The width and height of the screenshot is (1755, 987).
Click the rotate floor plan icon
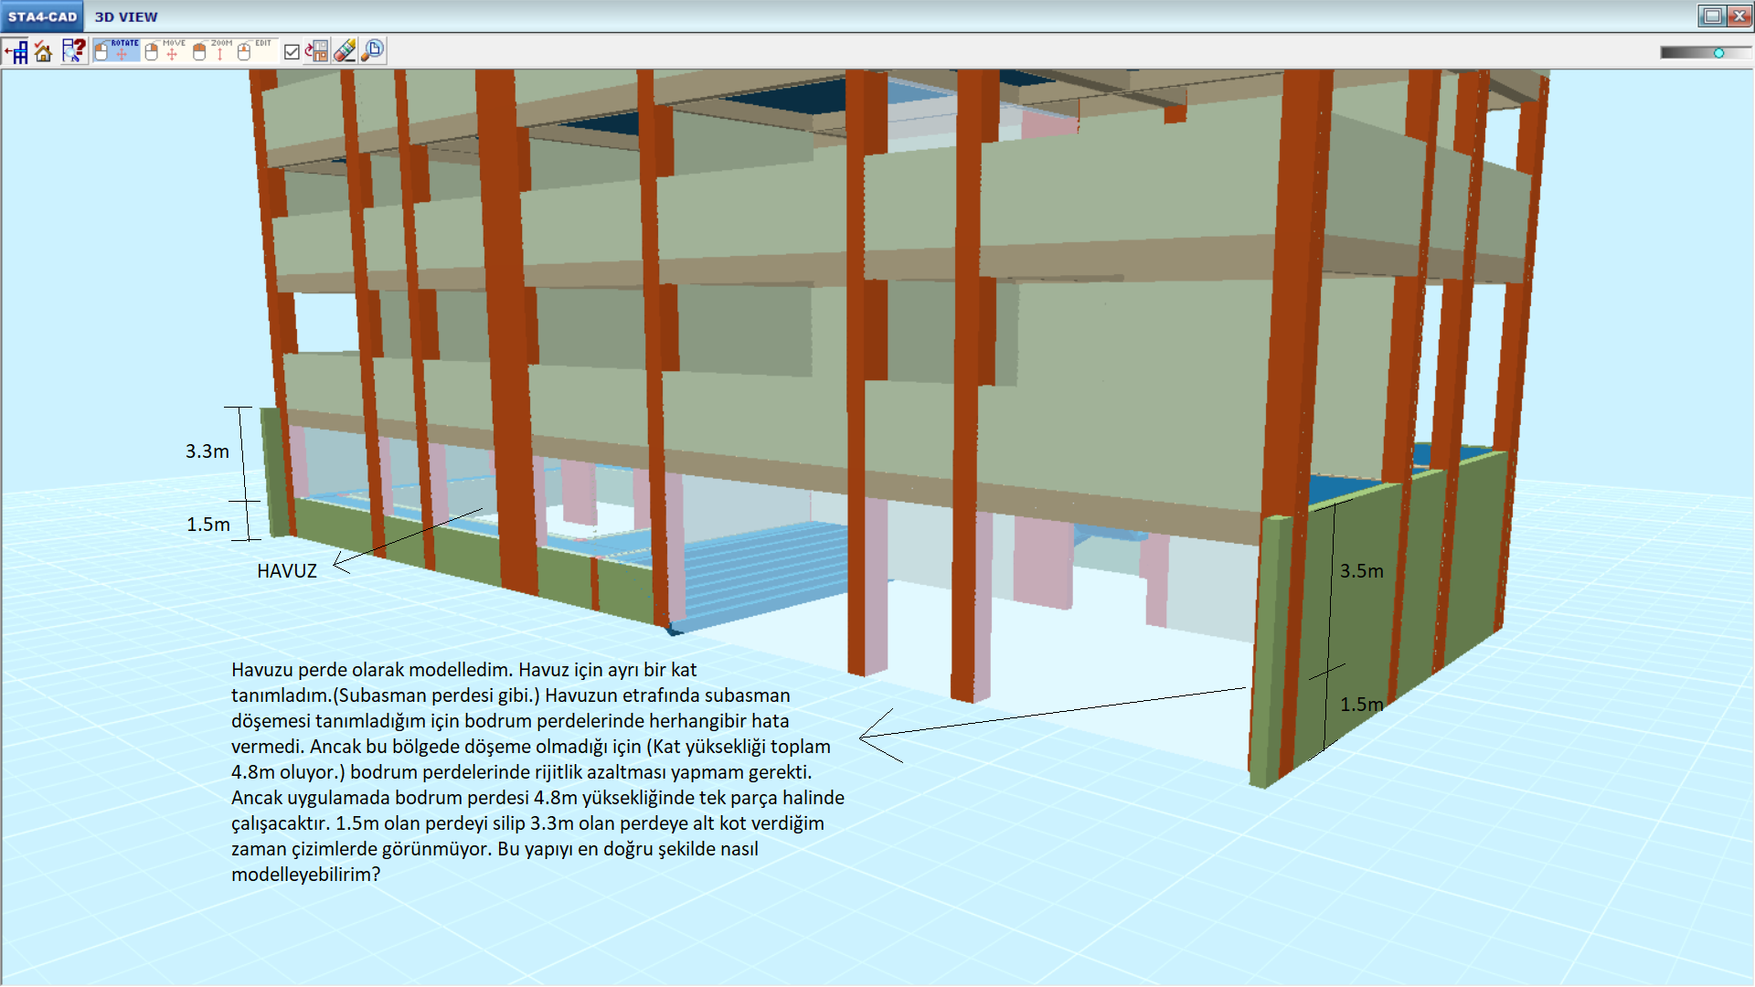(x=316, y=51)
